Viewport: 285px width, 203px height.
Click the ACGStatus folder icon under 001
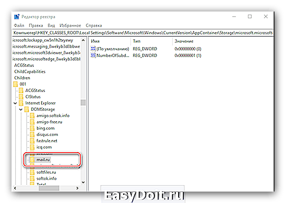tap(21, 90)
